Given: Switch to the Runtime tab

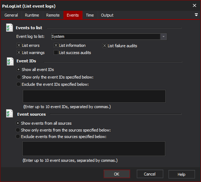Looking at the screenshot, I should click(32, 15).
